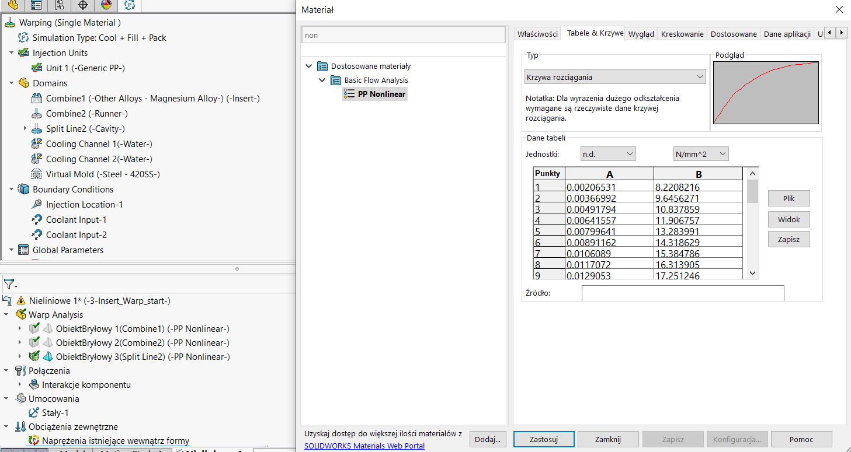
Task: Click the Simulation Type Cool+Fill+Pack icon
Action: 23,38
